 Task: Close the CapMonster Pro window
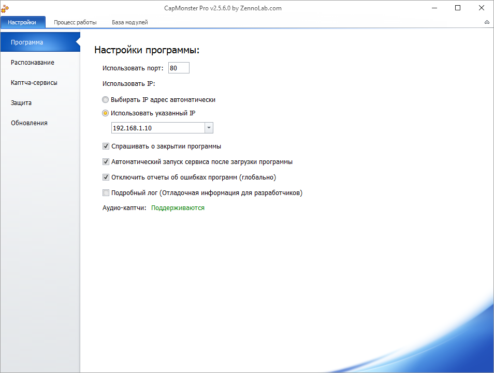click(x=482, y=8)
